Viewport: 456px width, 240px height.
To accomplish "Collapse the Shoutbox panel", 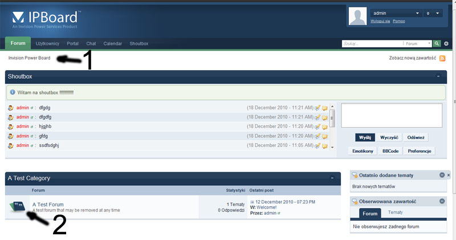I will [438, 76].
